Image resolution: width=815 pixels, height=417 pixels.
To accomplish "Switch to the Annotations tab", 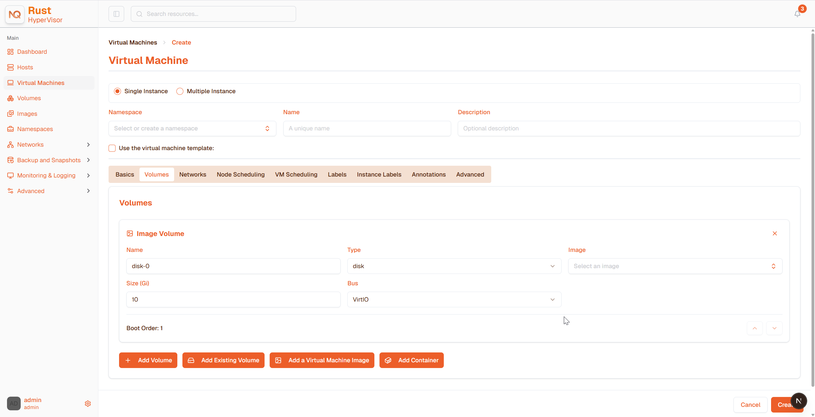I will click(x=429, y=175).
